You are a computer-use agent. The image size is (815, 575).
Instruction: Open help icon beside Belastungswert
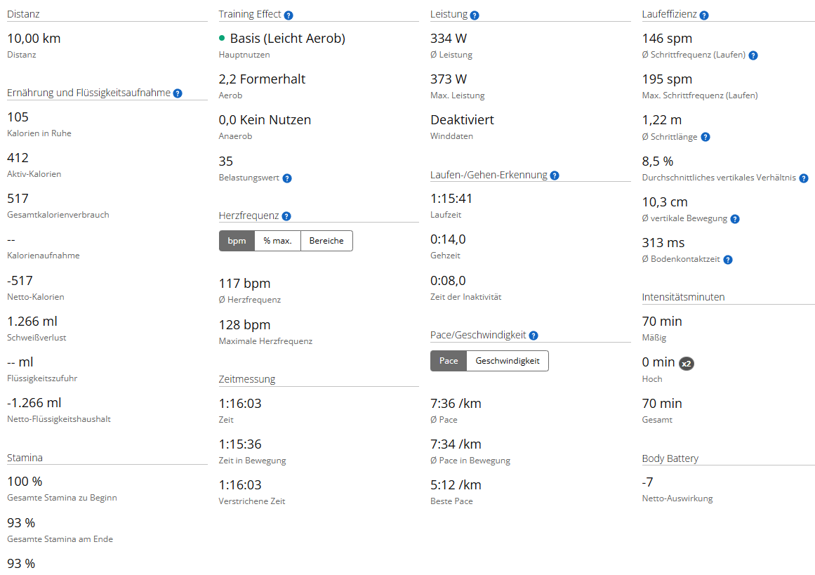[287, 178]
